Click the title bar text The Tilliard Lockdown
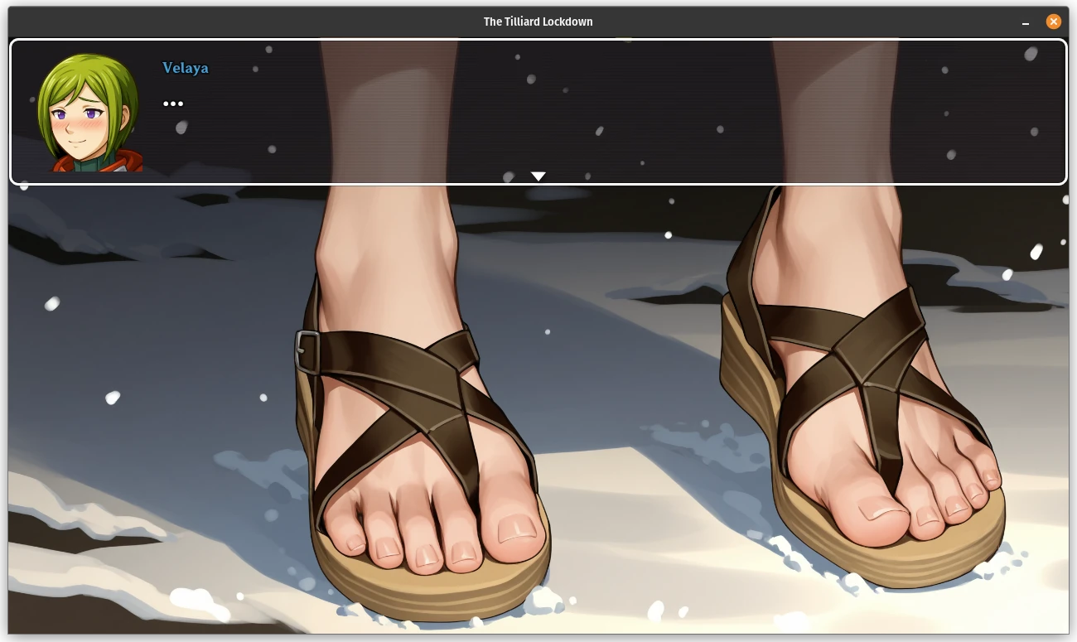Image resolution: width=1077 pixels, height=642 pixels. 538,22
